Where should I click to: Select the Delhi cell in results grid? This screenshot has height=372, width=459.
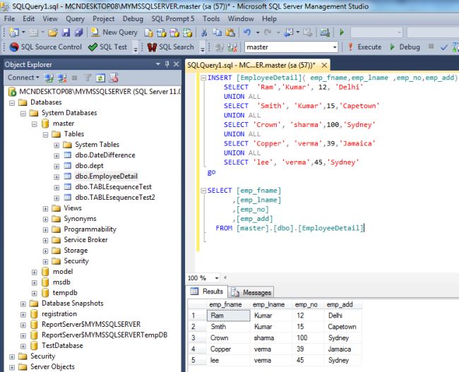[x=337, y=316]
